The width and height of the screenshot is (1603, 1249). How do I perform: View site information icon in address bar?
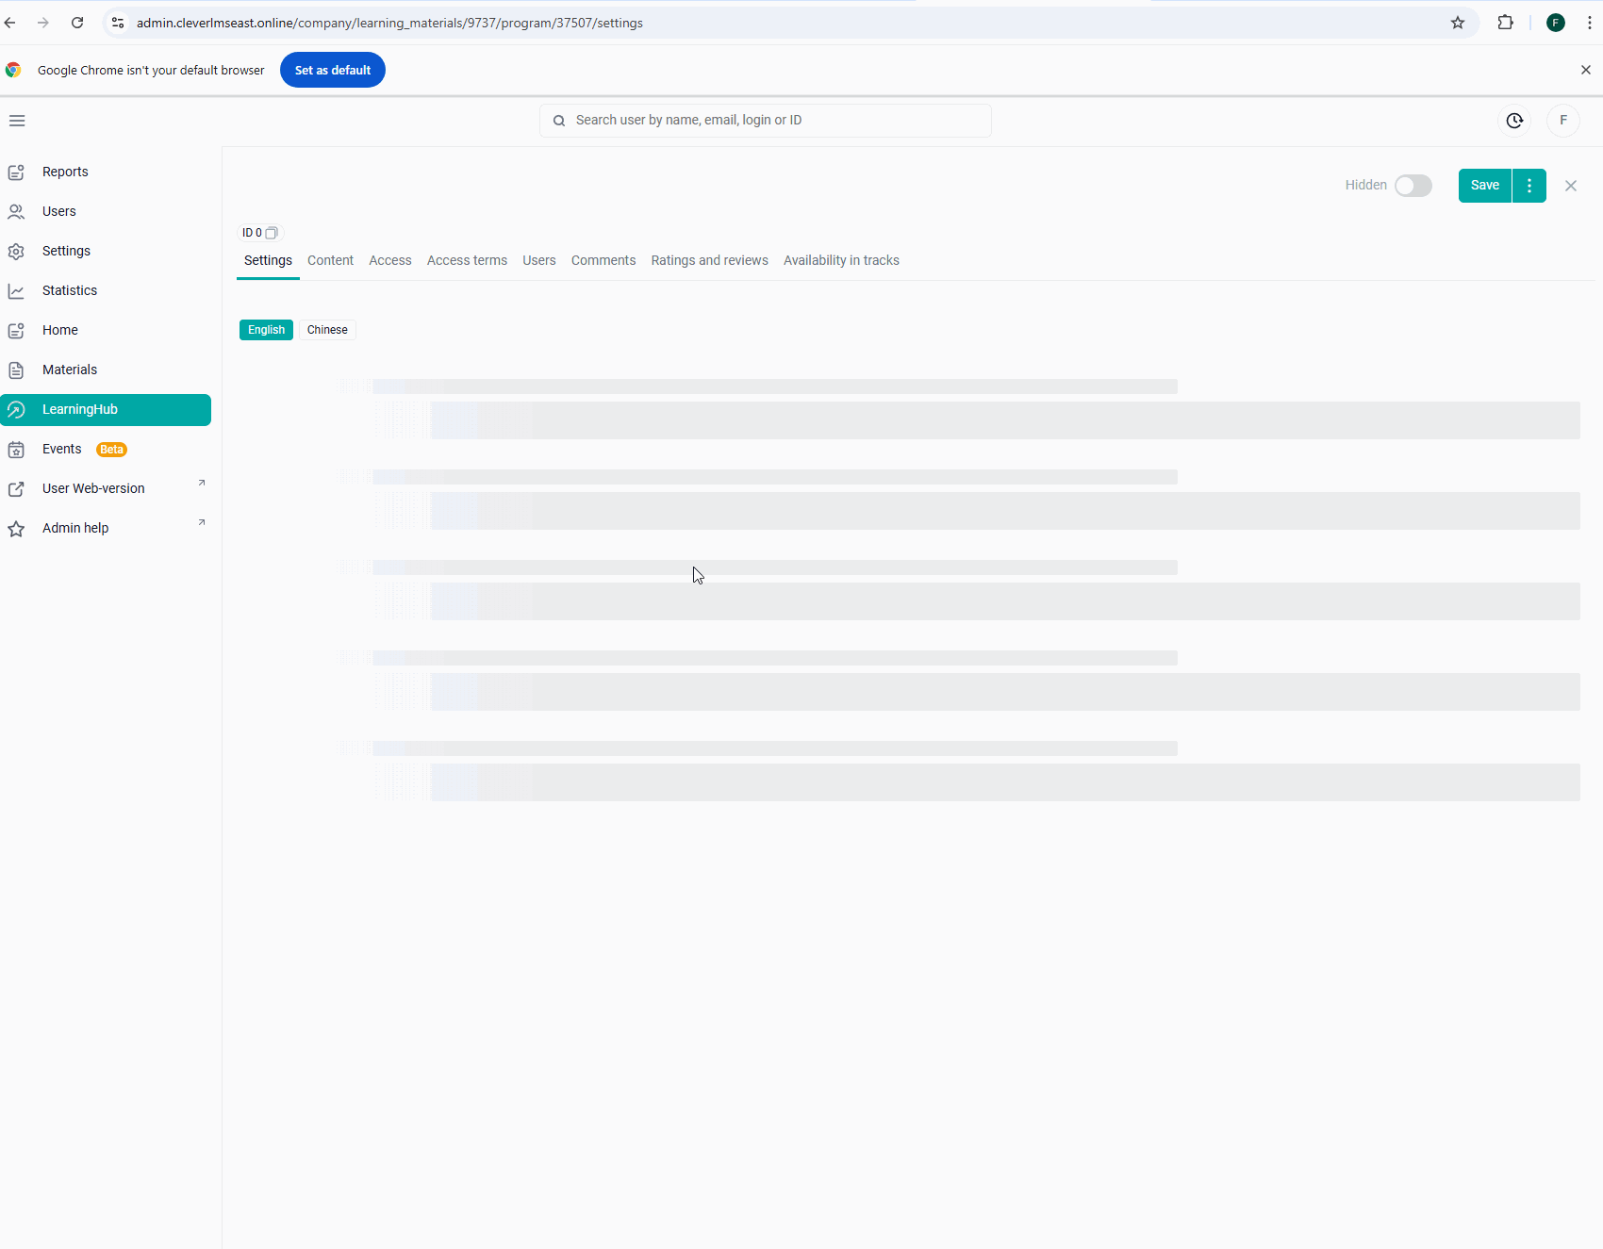point(118,23)
